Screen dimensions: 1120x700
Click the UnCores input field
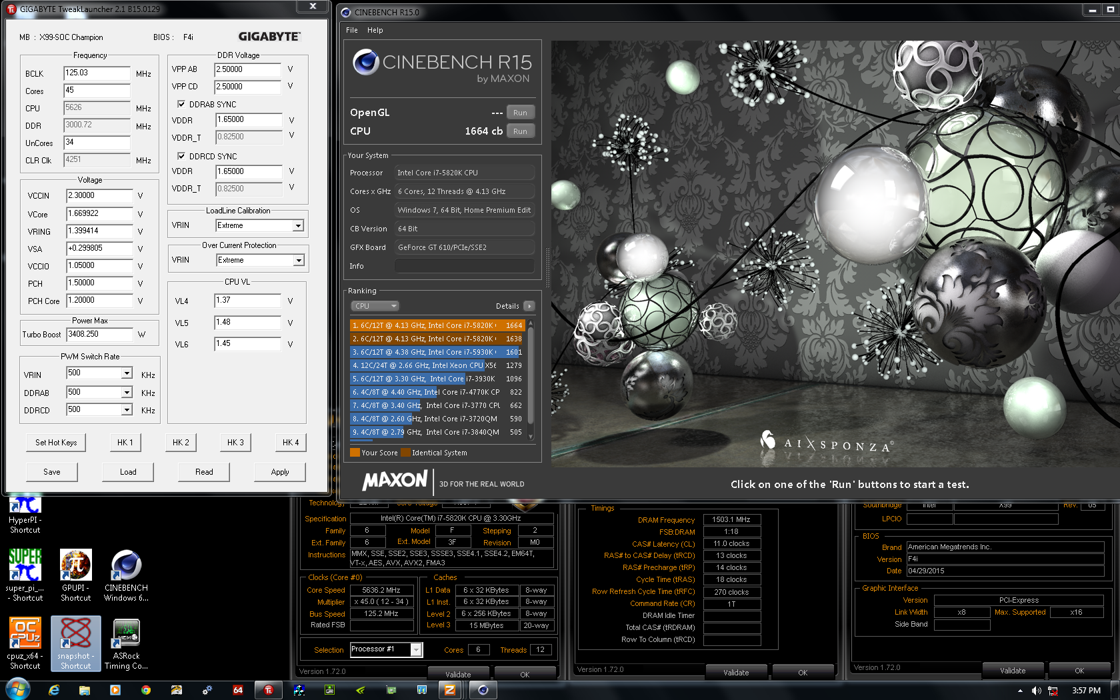[x=97, y=143]
